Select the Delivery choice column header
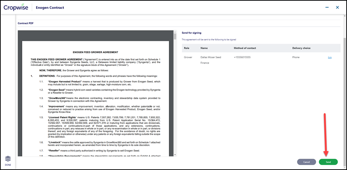 [x=301, y=48]
